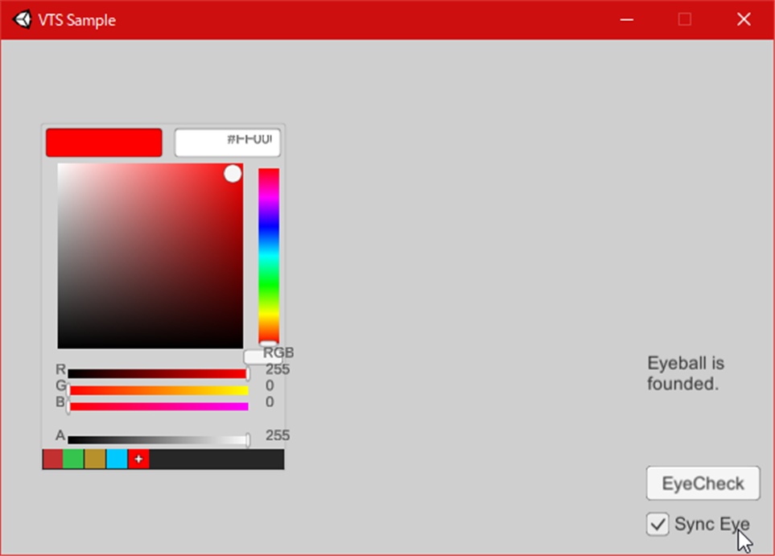Screen dimensions: 775x556
Task: Click the B value 0
Action: (270, 402)
